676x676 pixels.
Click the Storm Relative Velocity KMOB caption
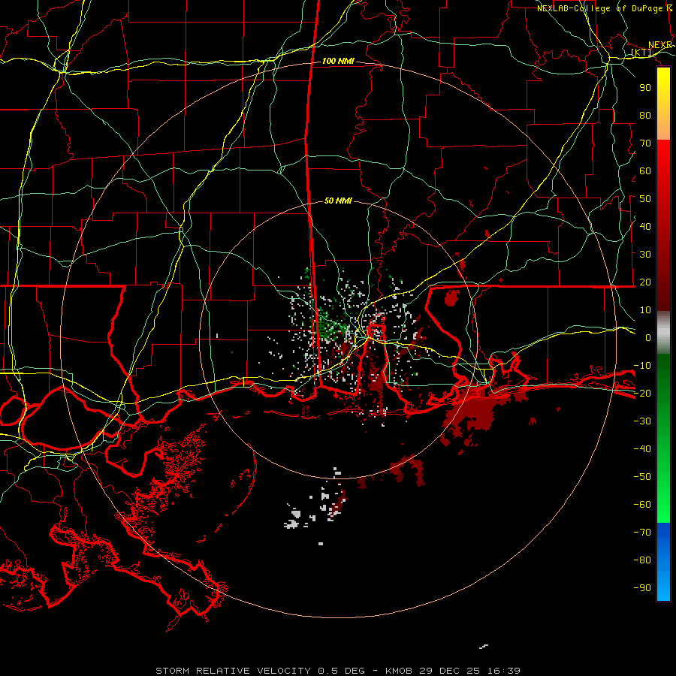point(338,671)
